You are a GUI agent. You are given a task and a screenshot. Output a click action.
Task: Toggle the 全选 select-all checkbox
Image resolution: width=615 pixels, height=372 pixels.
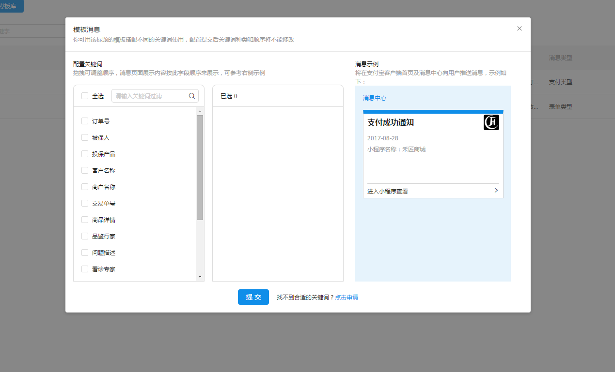85,96
